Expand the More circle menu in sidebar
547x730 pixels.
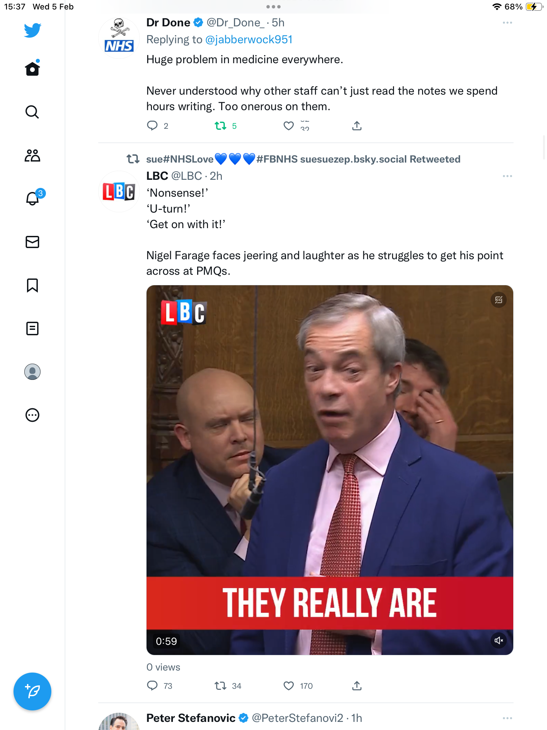32,415
